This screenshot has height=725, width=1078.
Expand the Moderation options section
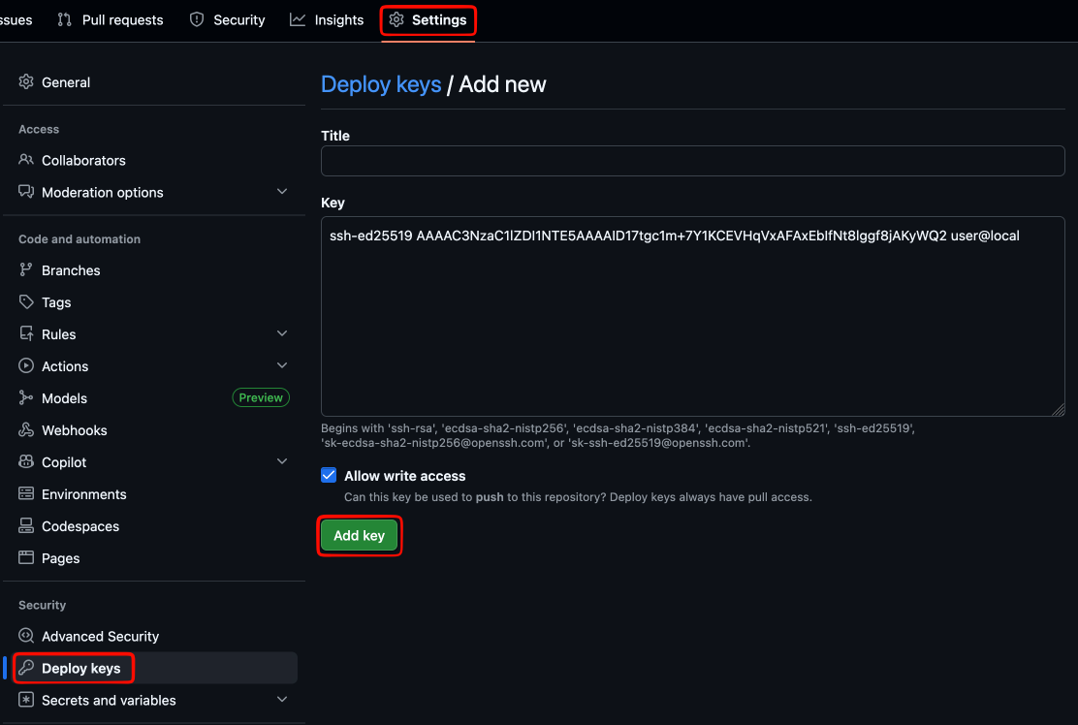click(x=282, y=192)
